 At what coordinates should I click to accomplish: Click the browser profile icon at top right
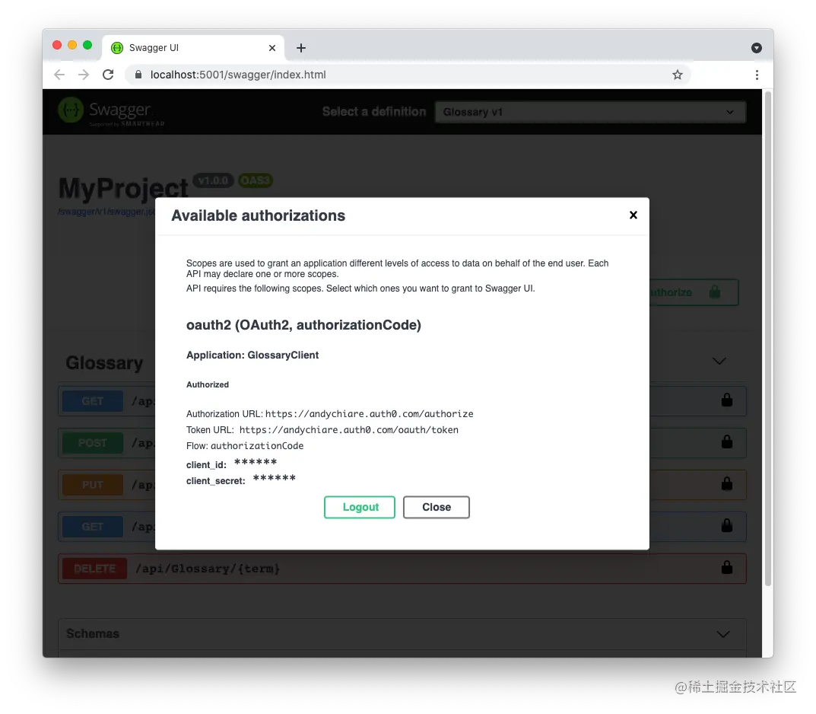tap(756, 48)
